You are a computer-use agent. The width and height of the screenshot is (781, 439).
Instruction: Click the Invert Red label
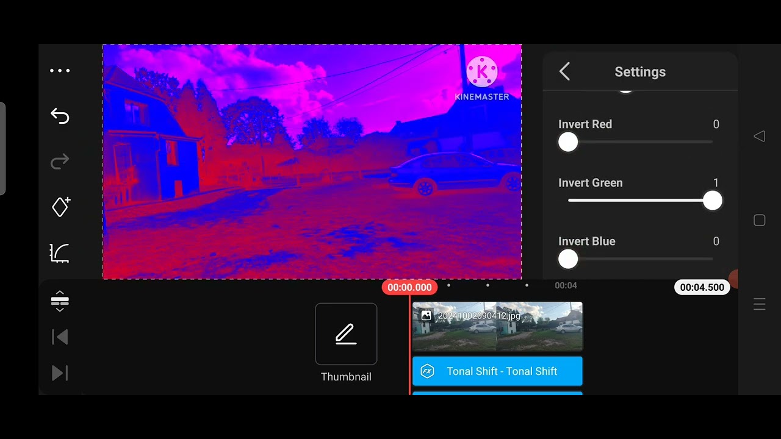click(x=585, y=124)
